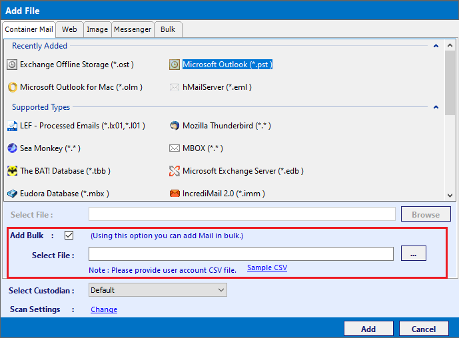Click the scrollbar down arrow
The width and height of the screenshot is (459, 338).
pyautogui.click(x=450, y=196)
